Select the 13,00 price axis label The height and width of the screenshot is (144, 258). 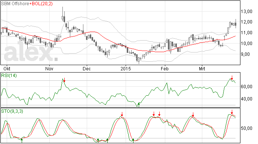coord(246,11)
